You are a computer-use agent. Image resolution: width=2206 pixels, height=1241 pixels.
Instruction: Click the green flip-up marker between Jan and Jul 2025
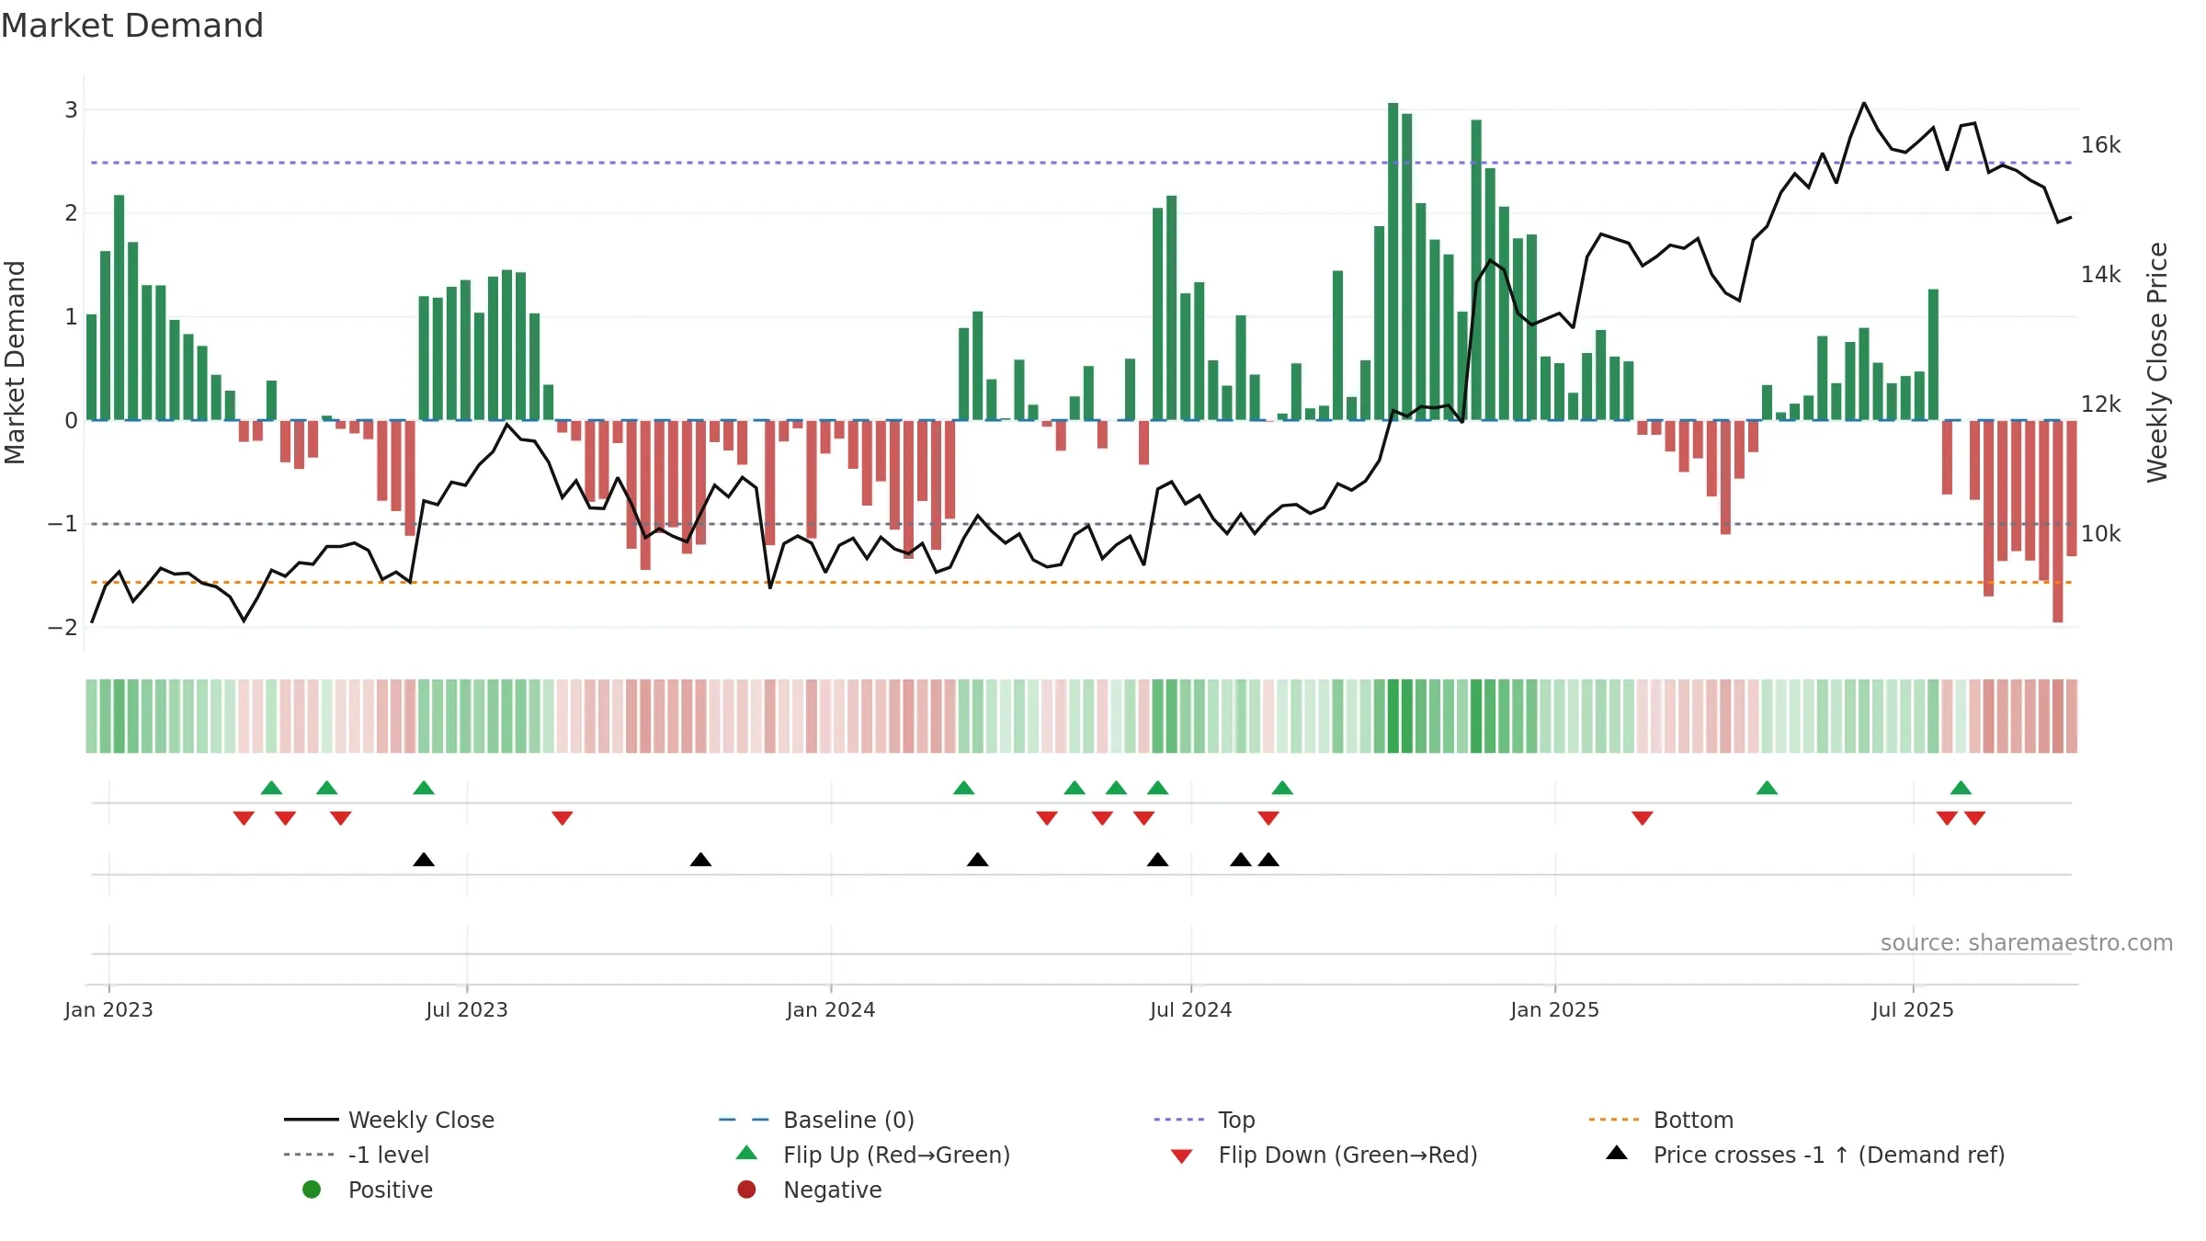pyautogui.click(x=1767, y=788)
